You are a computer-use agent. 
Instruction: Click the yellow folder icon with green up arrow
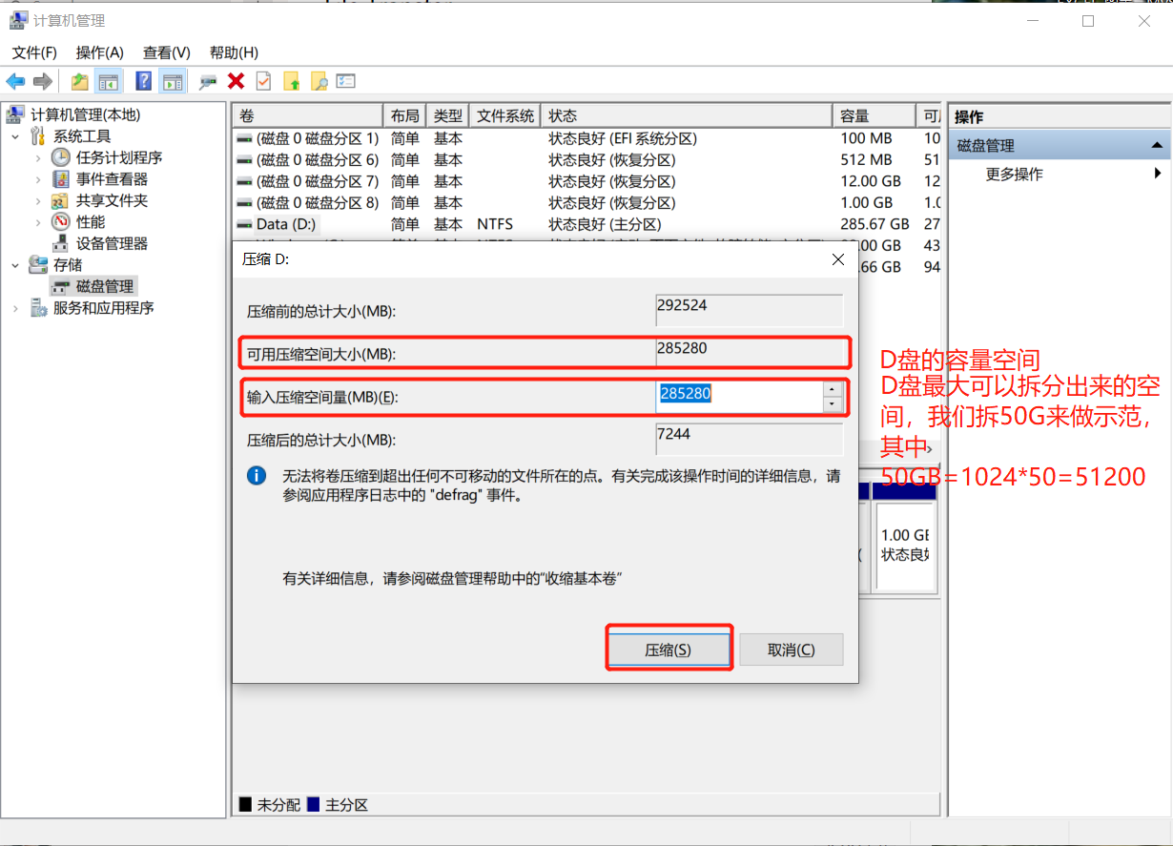click(x=292, y=82)
